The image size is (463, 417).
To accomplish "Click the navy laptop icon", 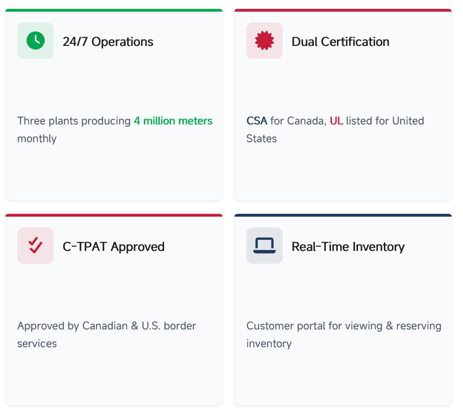I will (264, 246).
